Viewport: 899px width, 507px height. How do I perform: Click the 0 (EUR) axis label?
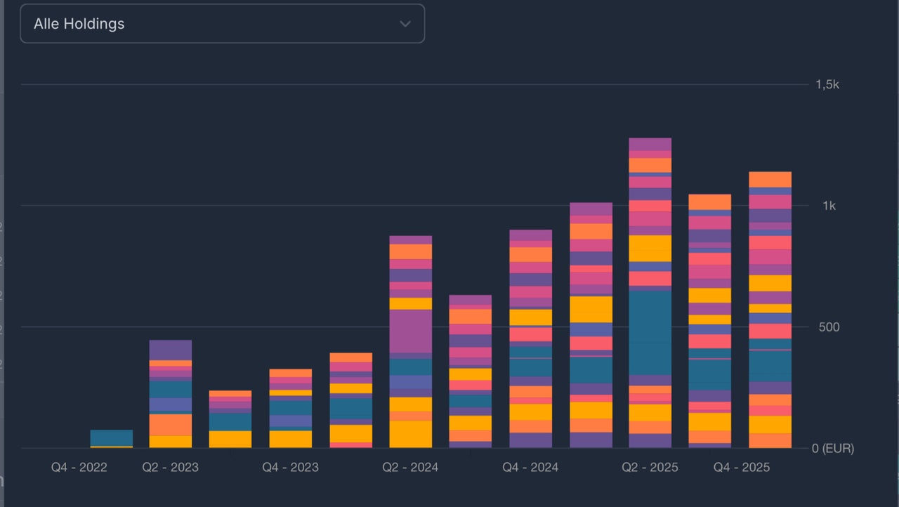tap(833, 448)
